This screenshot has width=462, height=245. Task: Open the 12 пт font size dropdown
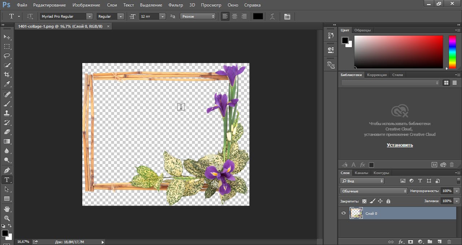click(162, 17)
